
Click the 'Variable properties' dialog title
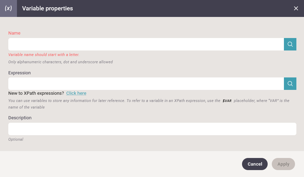pos(47,8)
